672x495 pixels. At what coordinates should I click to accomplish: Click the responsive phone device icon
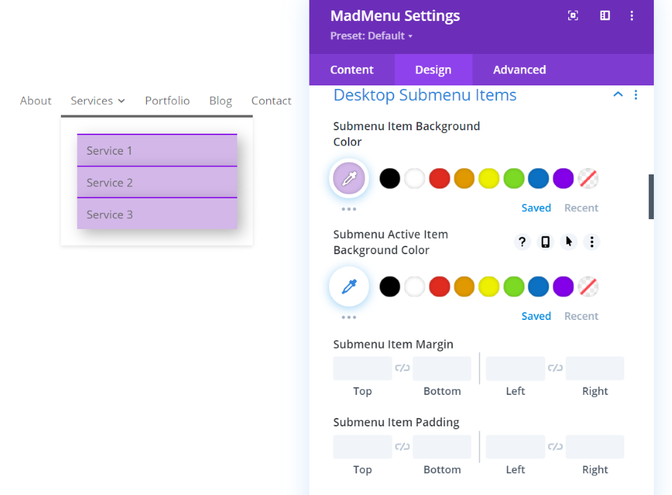(545, 242)
